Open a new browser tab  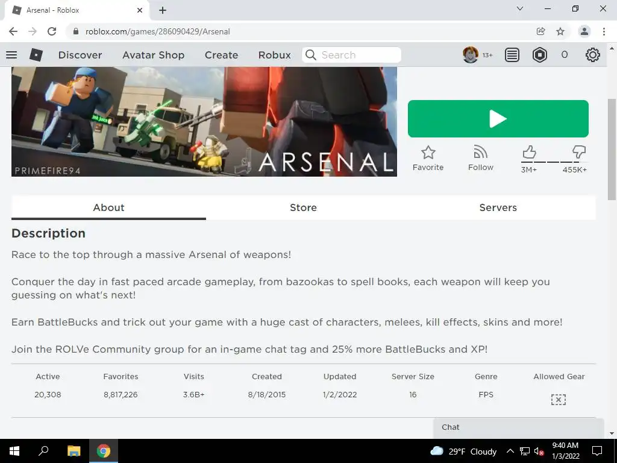point(163,10)
